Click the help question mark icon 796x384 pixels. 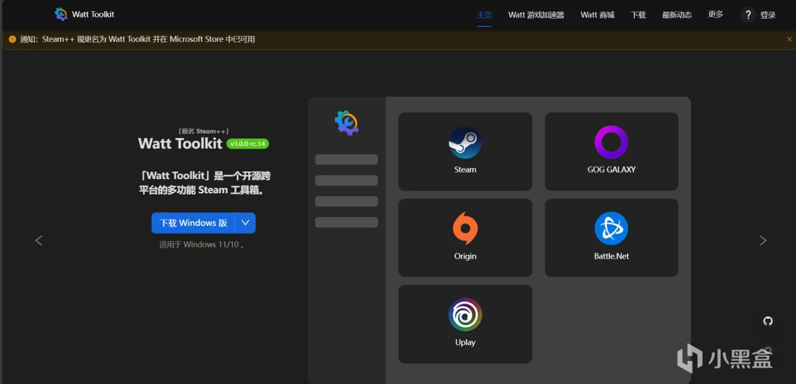tap(748, 15)
